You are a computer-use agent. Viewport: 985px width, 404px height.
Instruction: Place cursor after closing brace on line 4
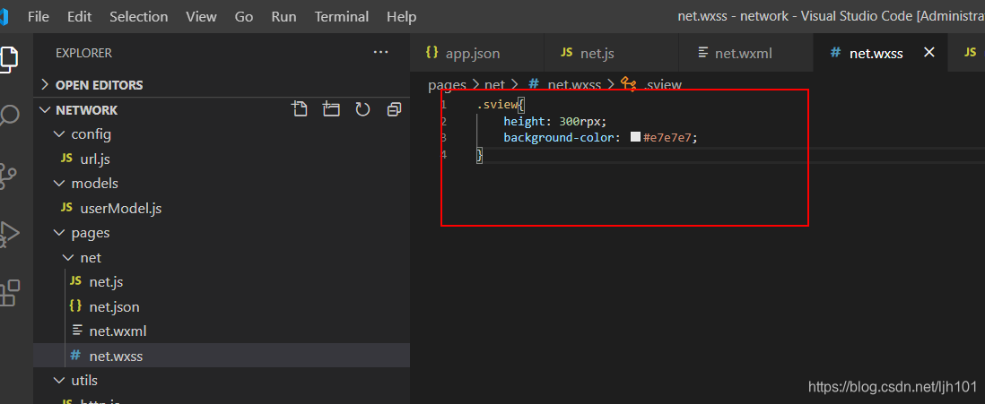click(x=484, y=154)
